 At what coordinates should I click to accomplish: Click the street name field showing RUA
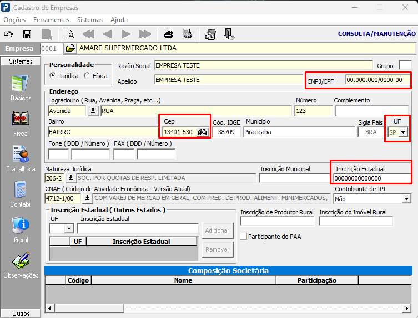[196, 111]
